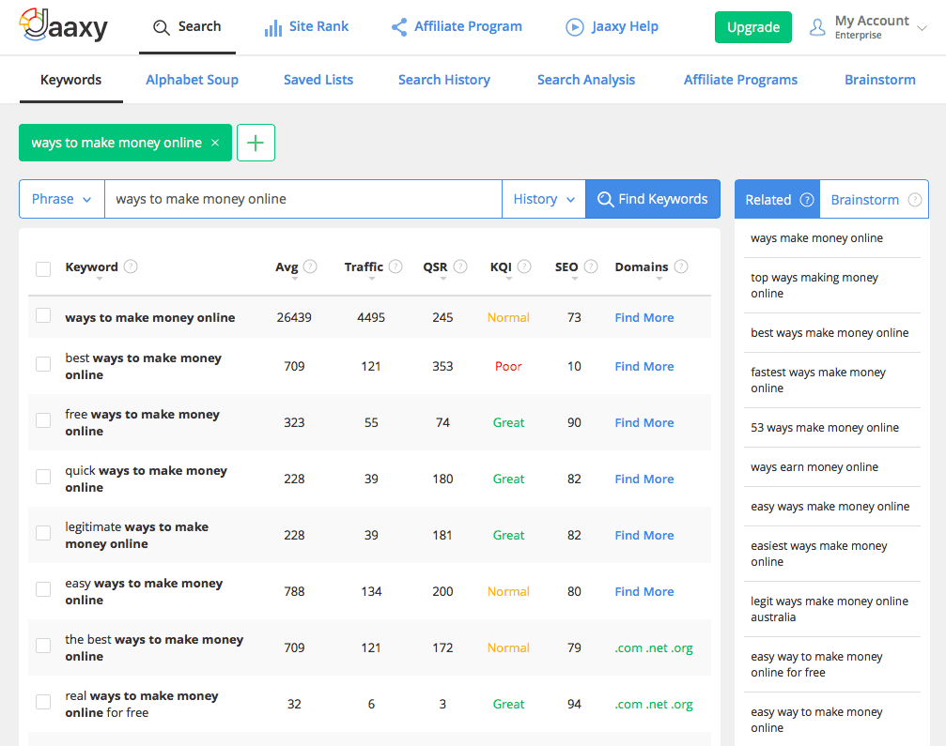
Task: Click Find More for 'easy ways to make money online'
Action: click(x=644, y=592)
